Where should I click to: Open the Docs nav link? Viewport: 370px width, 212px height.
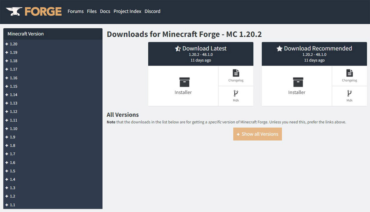[x=105, y=11]
